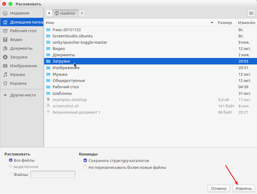
Task: Click Рабочий стол folder icon in list
Action: (48, 87)
